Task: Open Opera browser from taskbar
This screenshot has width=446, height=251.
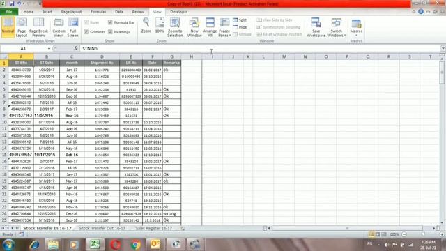Action: 116,245
